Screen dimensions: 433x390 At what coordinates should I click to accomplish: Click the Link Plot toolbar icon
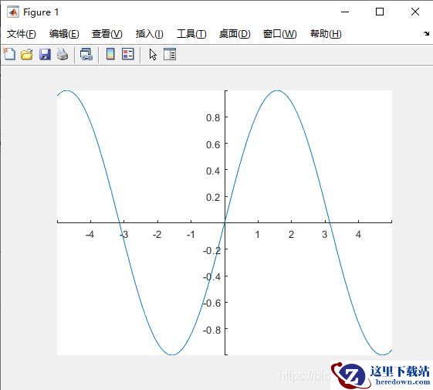[x=86, y=54]
